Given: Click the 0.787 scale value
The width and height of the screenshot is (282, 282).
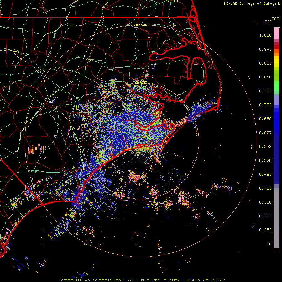Looking at the screenshot, I should click(265, 91).
